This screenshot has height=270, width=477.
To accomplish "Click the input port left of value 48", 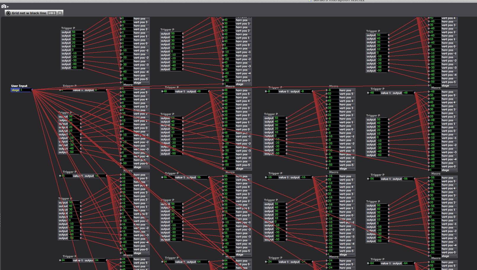I will [162, 91].
